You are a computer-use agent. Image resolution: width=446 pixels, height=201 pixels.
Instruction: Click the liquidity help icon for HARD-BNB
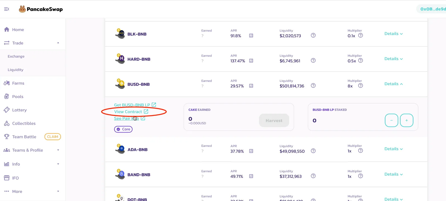[x=313, y=60]
